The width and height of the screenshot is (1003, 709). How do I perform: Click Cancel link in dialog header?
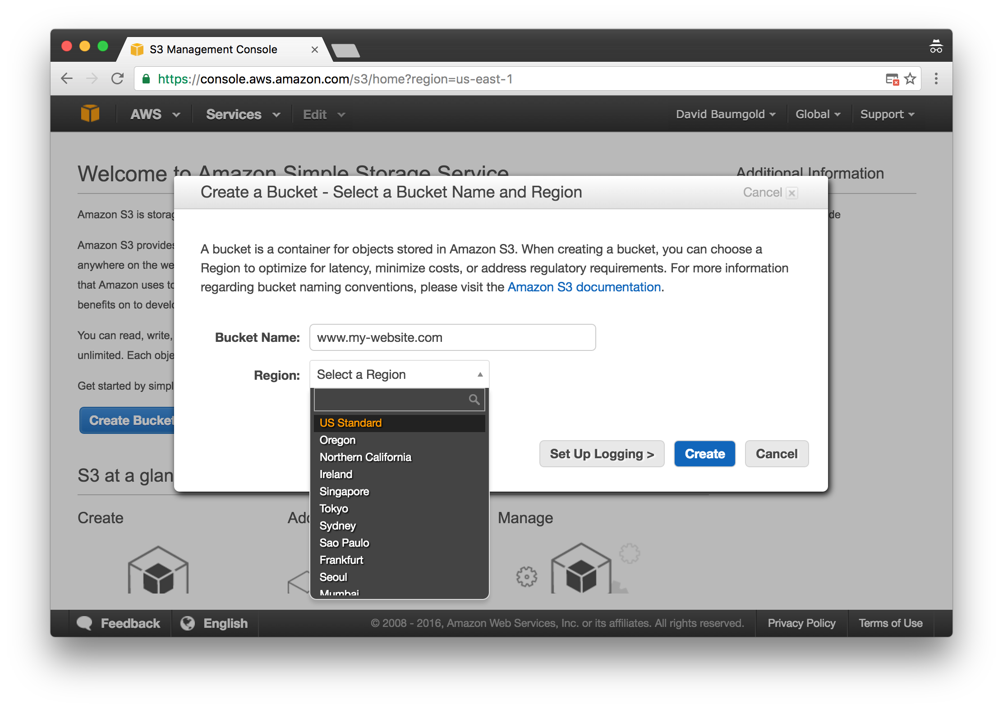762,193
